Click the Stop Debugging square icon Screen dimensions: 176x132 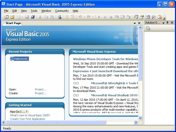(x=111, y=17)
